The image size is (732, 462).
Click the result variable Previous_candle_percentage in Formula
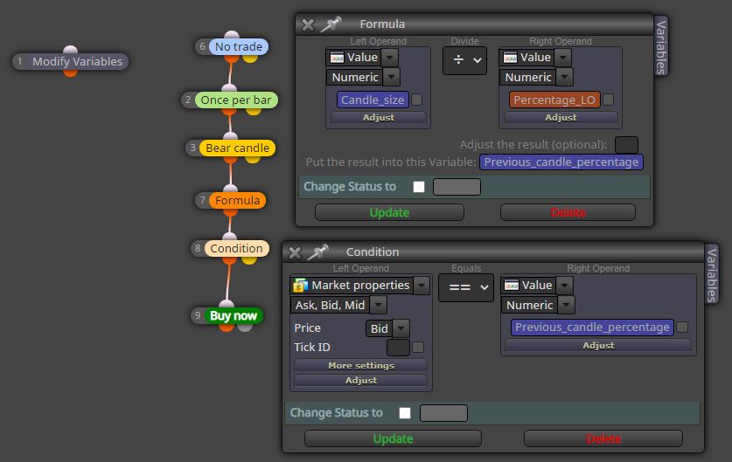(x=561, y=162)
